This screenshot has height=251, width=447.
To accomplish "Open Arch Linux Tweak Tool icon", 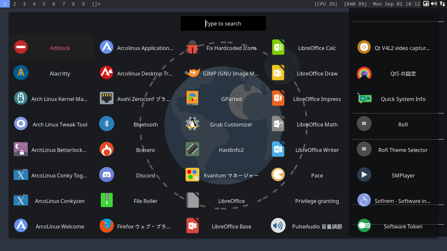I will click(x=21, y=124).
